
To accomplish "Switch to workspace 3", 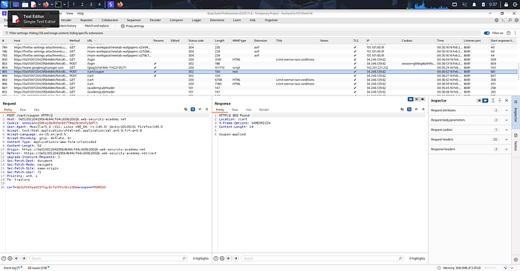I will 91,4.
